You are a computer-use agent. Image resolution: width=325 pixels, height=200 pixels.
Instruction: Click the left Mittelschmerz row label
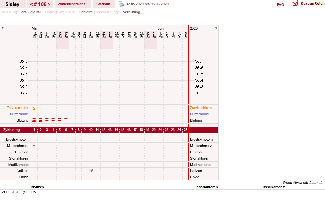pos(18,146)
